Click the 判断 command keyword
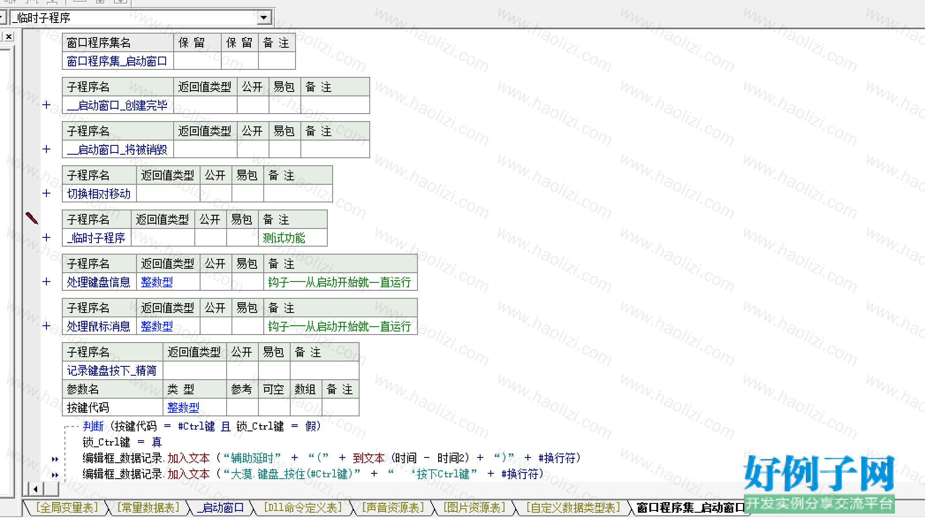 coord(93,426)
